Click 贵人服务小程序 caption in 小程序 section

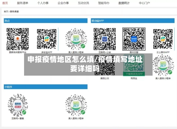coord(76,118)
